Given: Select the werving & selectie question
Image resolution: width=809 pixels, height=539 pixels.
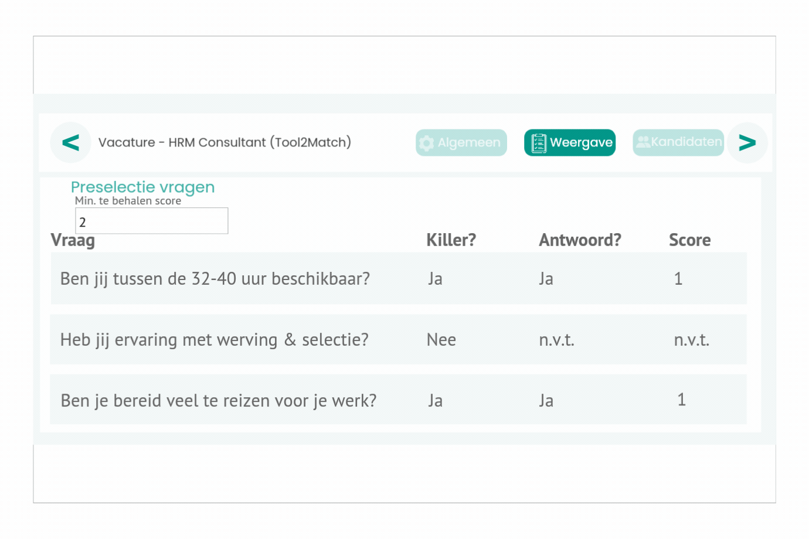Looking at the screenshot, I should click(214, 340).
